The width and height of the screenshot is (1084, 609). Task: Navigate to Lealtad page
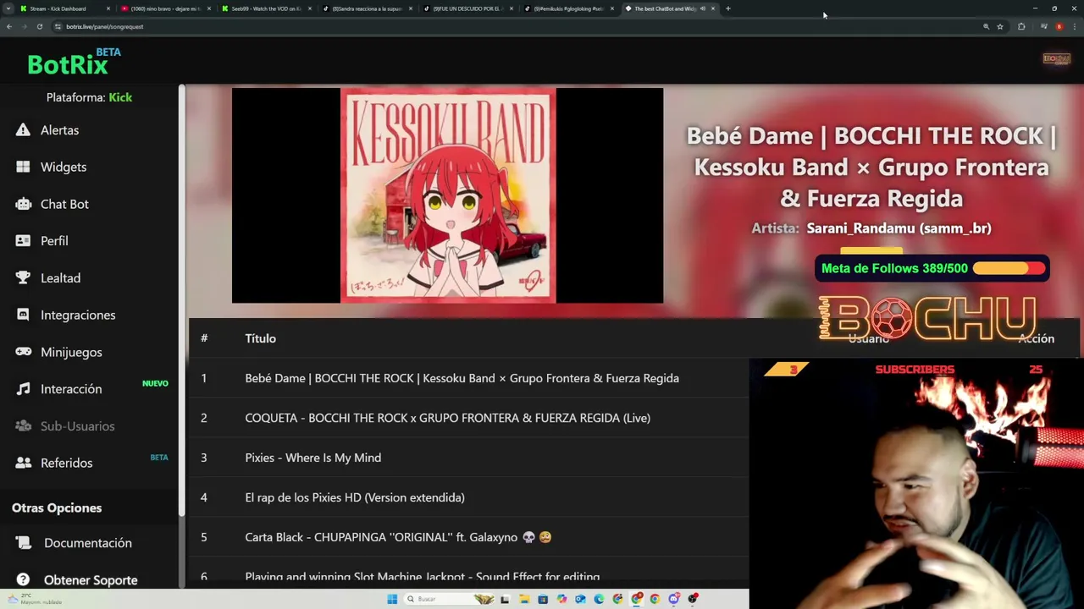coord(60,277)
